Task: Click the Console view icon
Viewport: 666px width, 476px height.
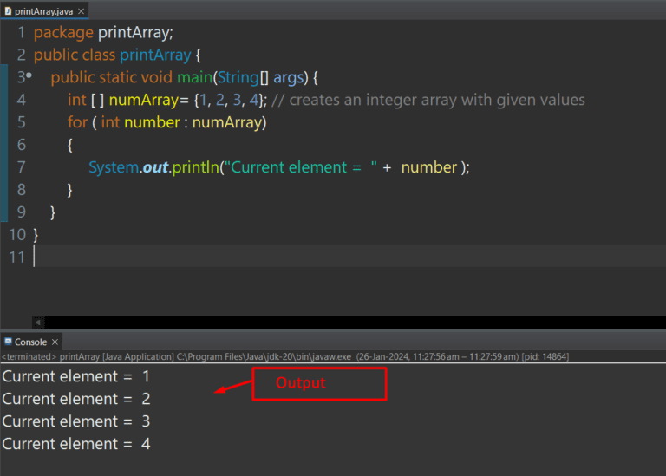Action: click(x=8, y=342)
